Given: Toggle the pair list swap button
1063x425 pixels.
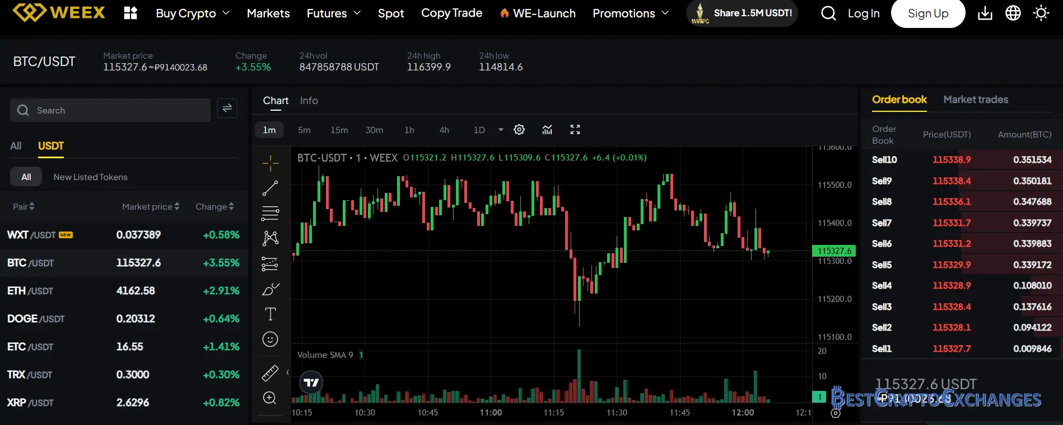Looking at the screenshot, I should point(227,108).
